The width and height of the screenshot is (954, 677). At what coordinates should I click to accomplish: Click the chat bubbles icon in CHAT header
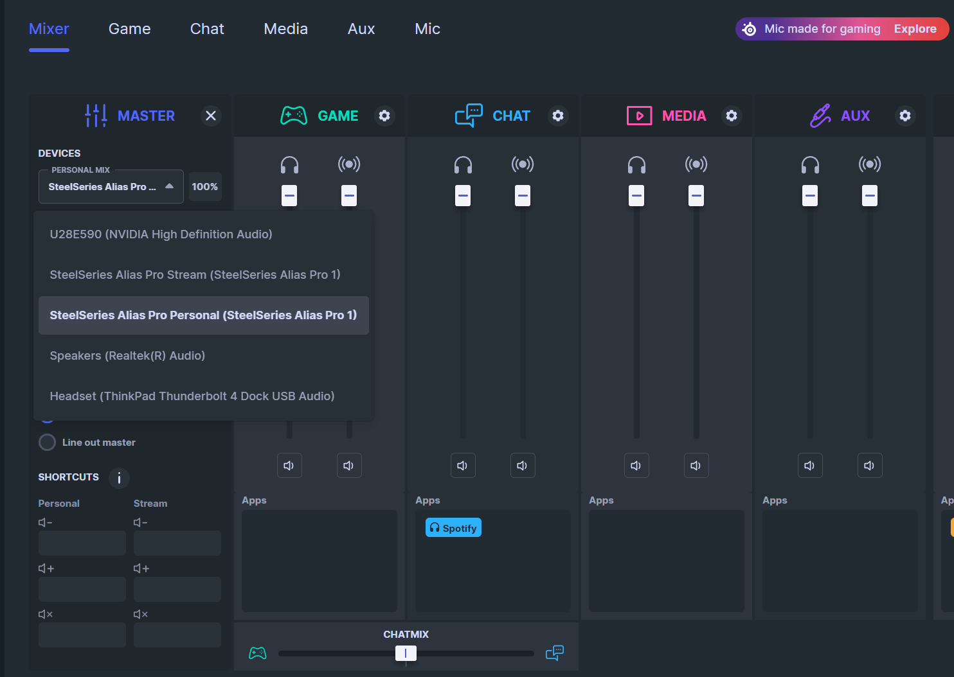[x=469, y=116]
